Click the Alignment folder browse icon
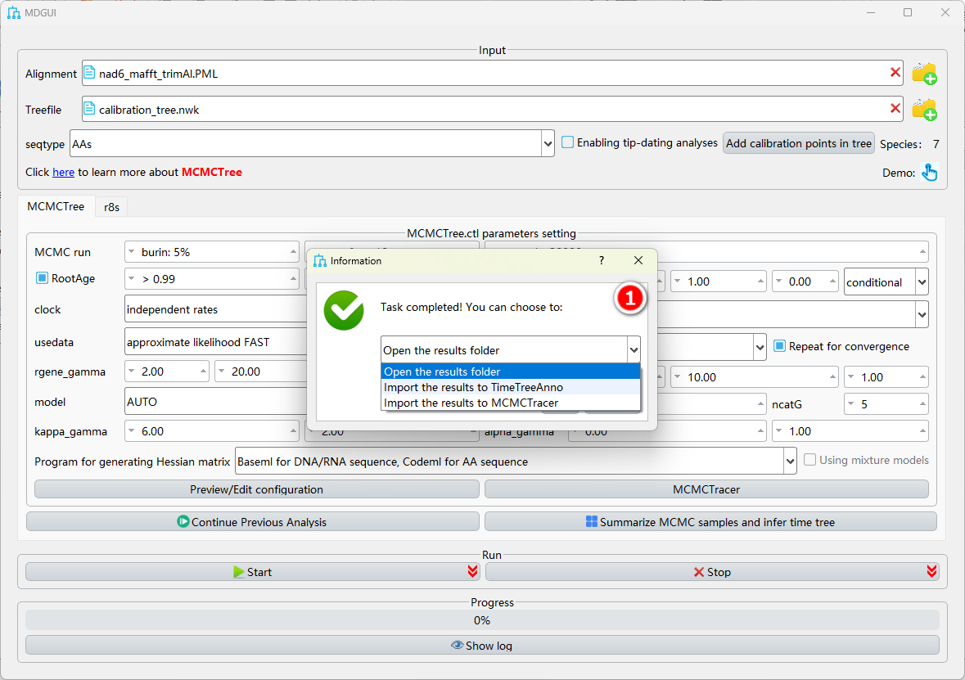Image resolution: width=965 pixels, height=680 pixels. [924, 74]
